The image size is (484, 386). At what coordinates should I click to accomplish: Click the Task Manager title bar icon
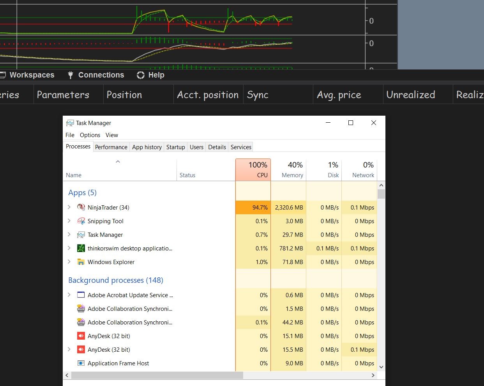(x=70, y=123)
